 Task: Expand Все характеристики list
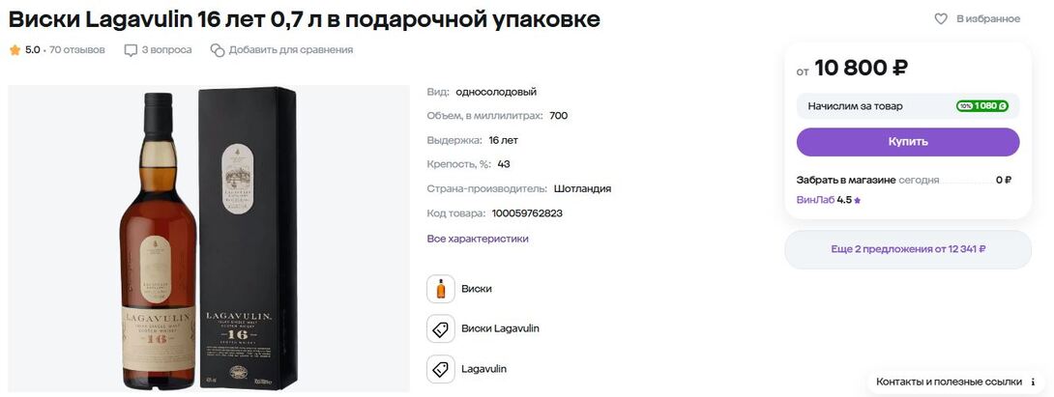478,239
